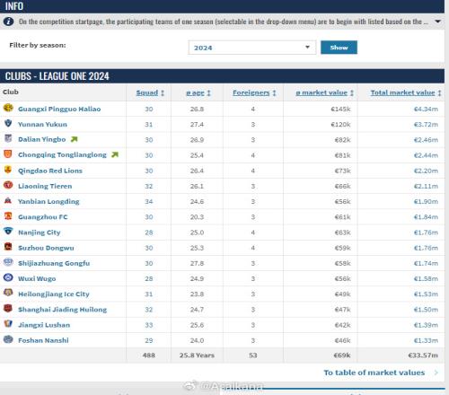This screenshot has height=395, width=449.
Task: Open Yanbian Longding club page
Action: coord(48,201)
